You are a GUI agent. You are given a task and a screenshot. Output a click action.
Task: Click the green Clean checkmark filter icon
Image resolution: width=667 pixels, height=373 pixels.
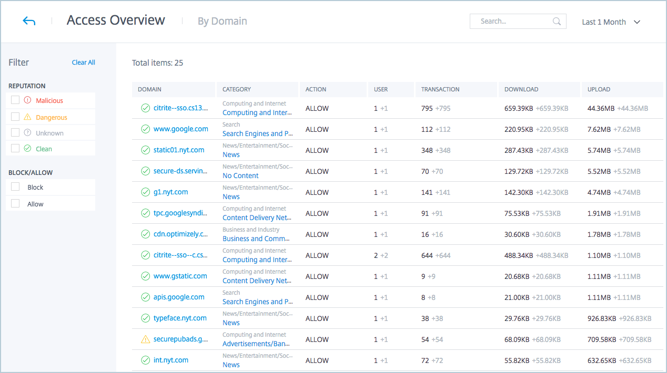pos(28,149)
